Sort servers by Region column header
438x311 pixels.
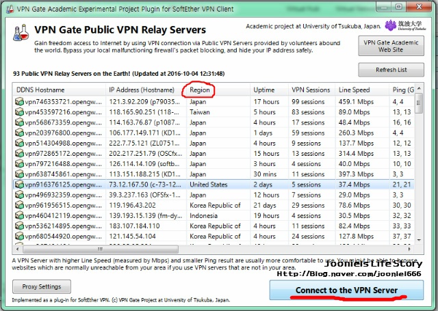[218, 90]
